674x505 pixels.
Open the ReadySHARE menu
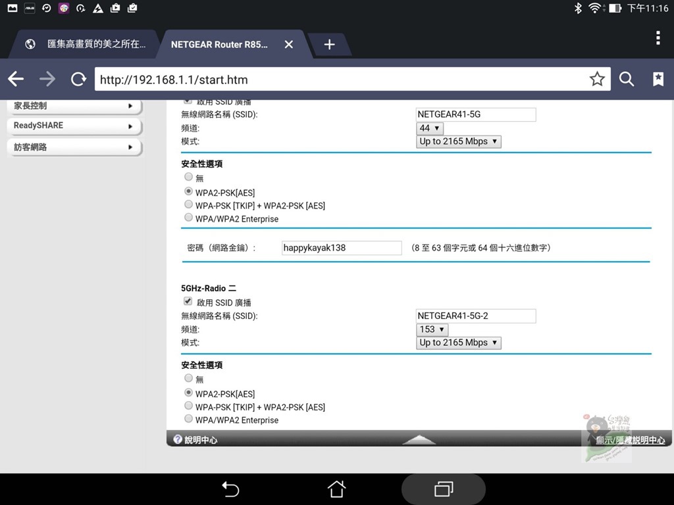pos(74,126)
